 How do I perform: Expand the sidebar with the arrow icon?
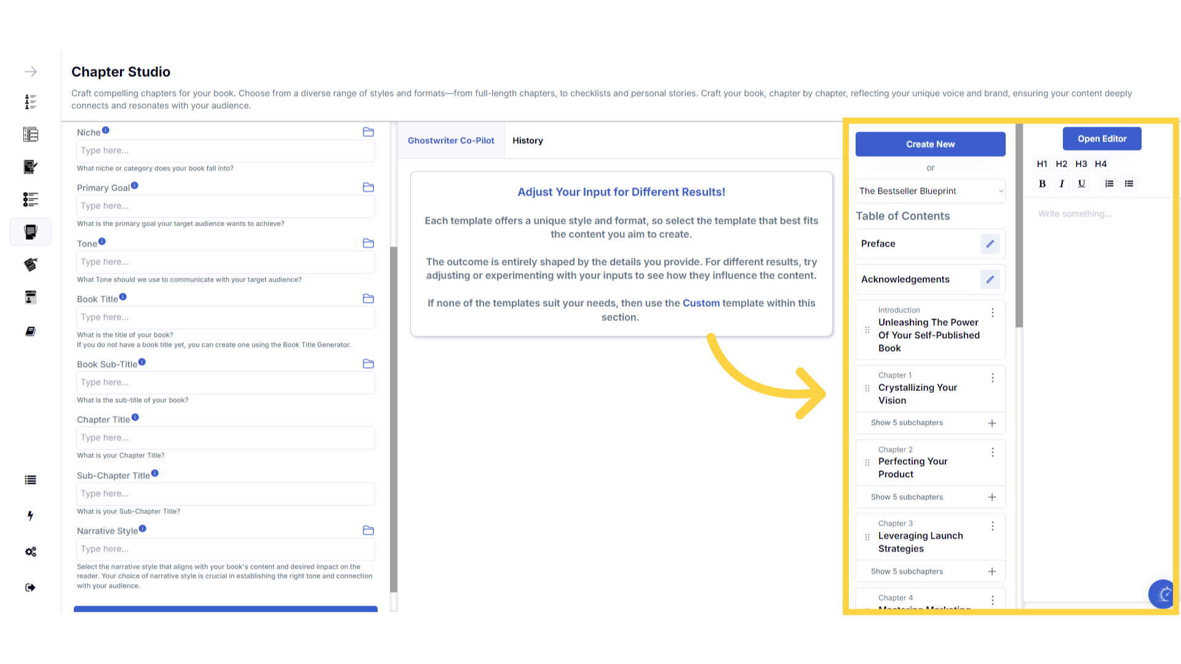coord(31,72)
